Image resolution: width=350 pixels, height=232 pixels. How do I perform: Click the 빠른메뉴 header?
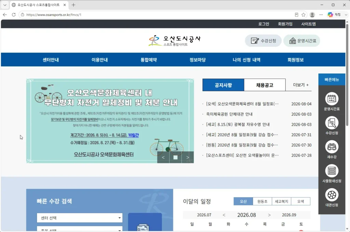[x=332, y=79]
